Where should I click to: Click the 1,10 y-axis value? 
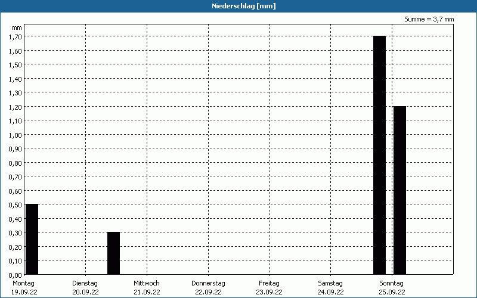pos(16,121)
